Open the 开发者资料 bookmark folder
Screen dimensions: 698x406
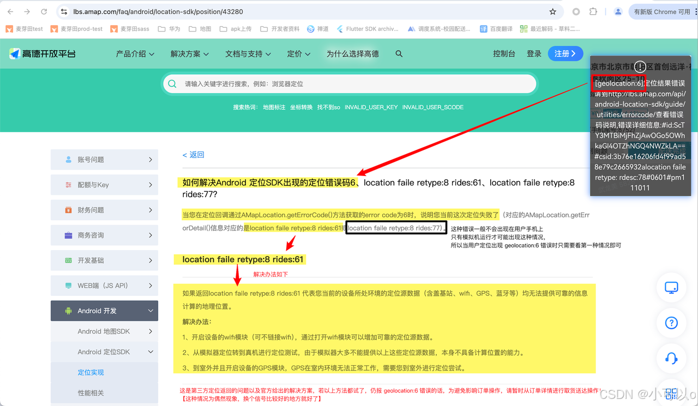point(280,29)
